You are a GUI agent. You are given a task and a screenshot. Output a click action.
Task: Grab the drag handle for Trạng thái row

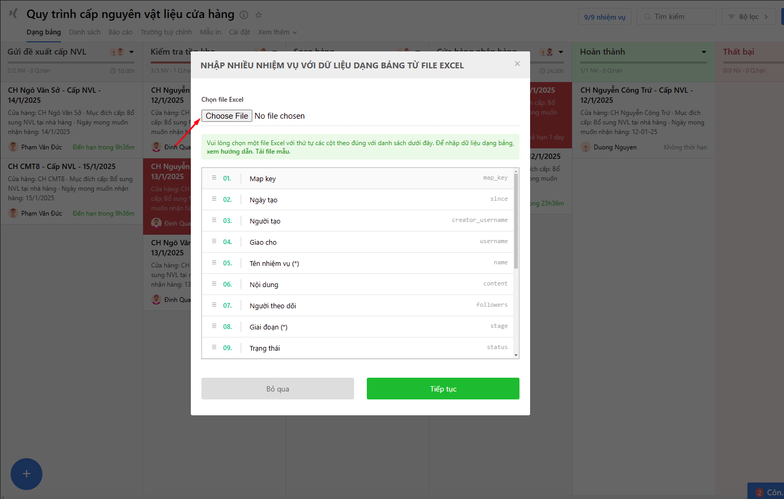pyautogui.click(x=214, y=347)
